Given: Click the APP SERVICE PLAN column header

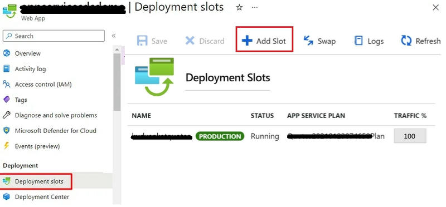Looking at the screenshot, I should tap(316, 116).
